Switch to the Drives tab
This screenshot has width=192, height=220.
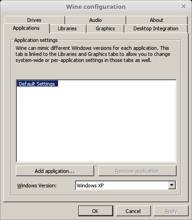pyautogui.click(x=34, y=20)
